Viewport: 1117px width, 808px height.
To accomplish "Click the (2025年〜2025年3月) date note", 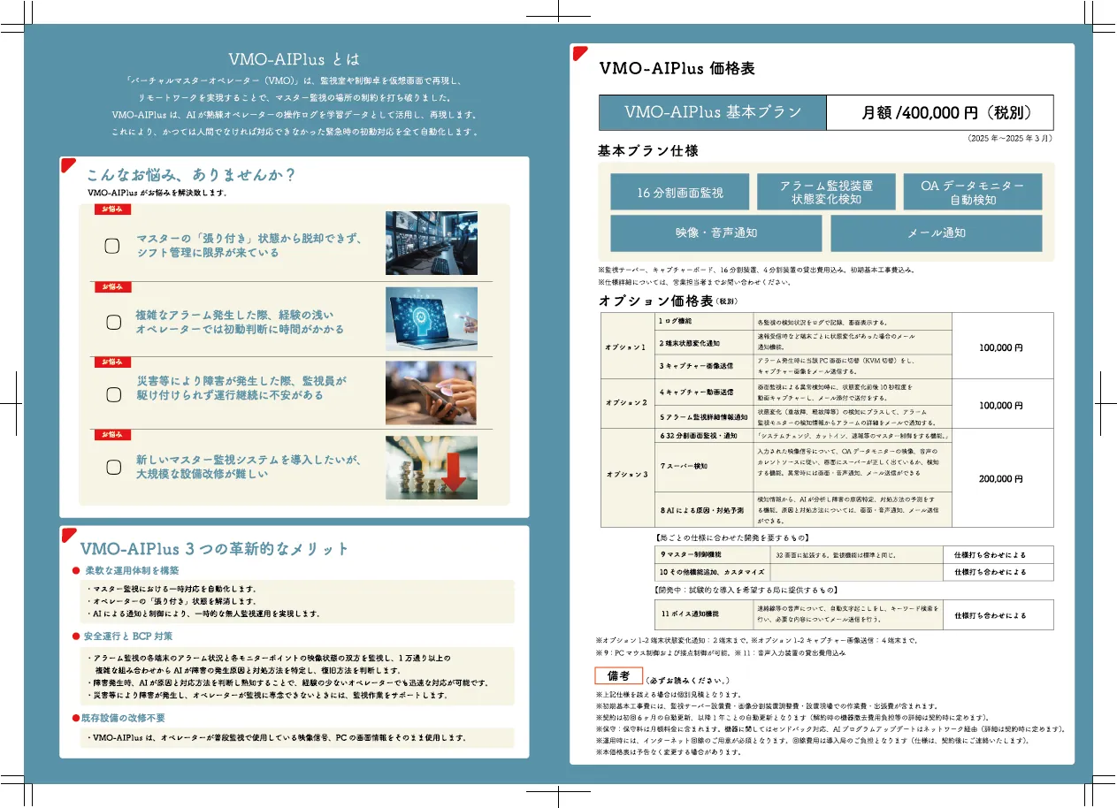I will [1009, 140].
